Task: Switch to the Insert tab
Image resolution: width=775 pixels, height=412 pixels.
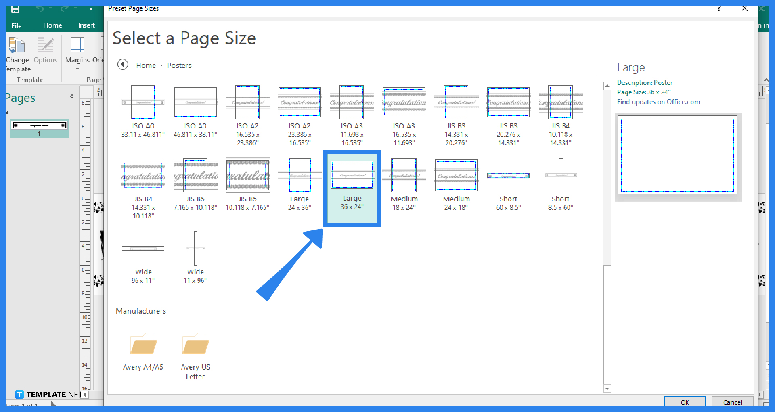Action: tap(86, 25)
